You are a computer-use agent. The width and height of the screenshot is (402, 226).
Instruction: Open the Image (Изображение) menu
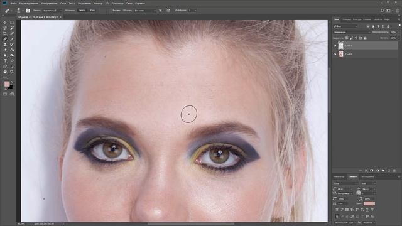point(49,3)
